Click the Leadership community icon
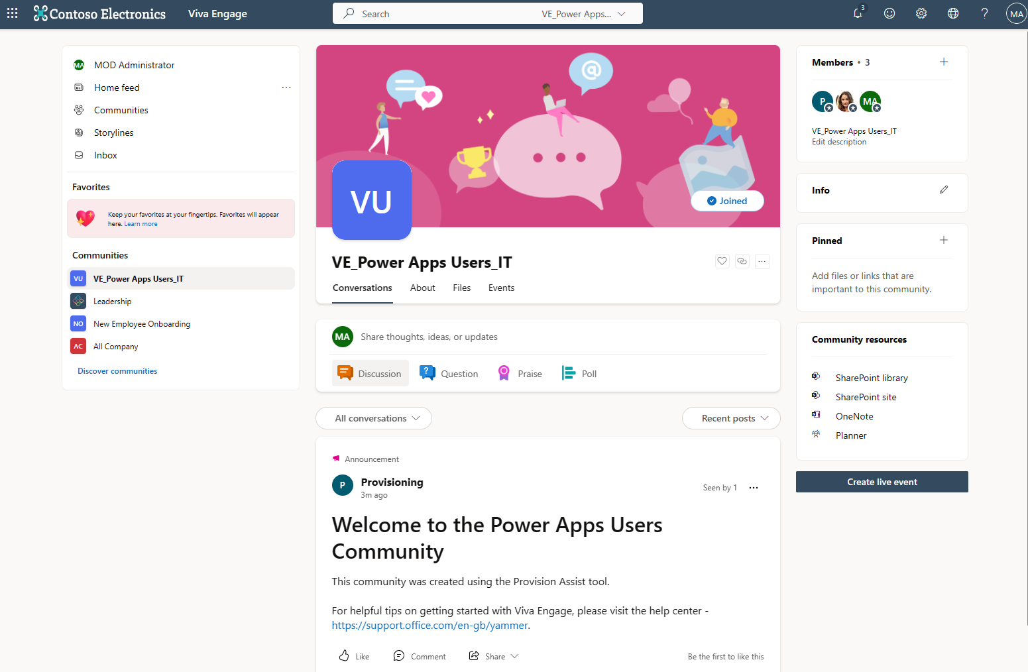 [78, 302]
